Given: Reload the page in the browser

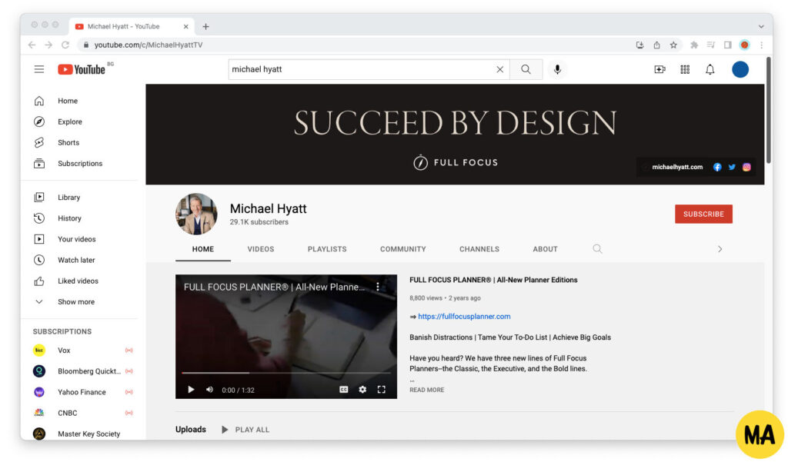Looking at the screenshot, I should click(x=65, y=45).
